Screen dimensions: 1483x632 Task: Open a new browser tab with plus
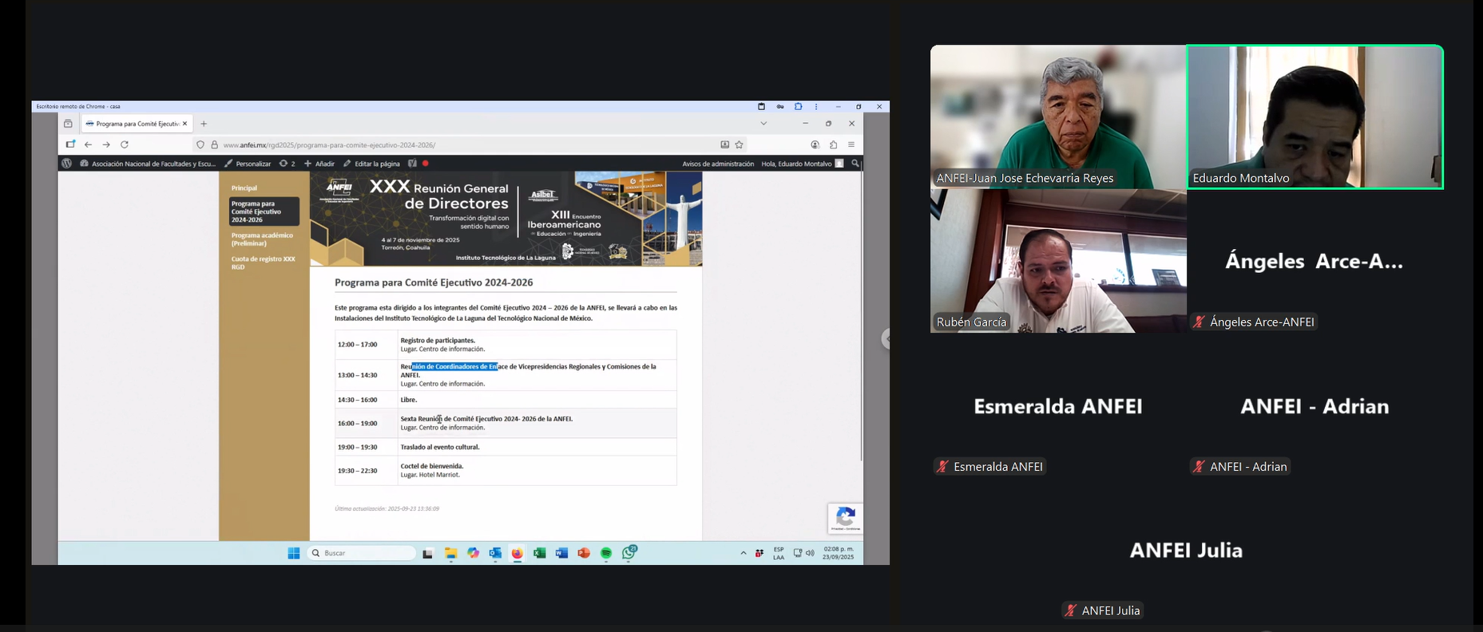(x=204, y=124)
